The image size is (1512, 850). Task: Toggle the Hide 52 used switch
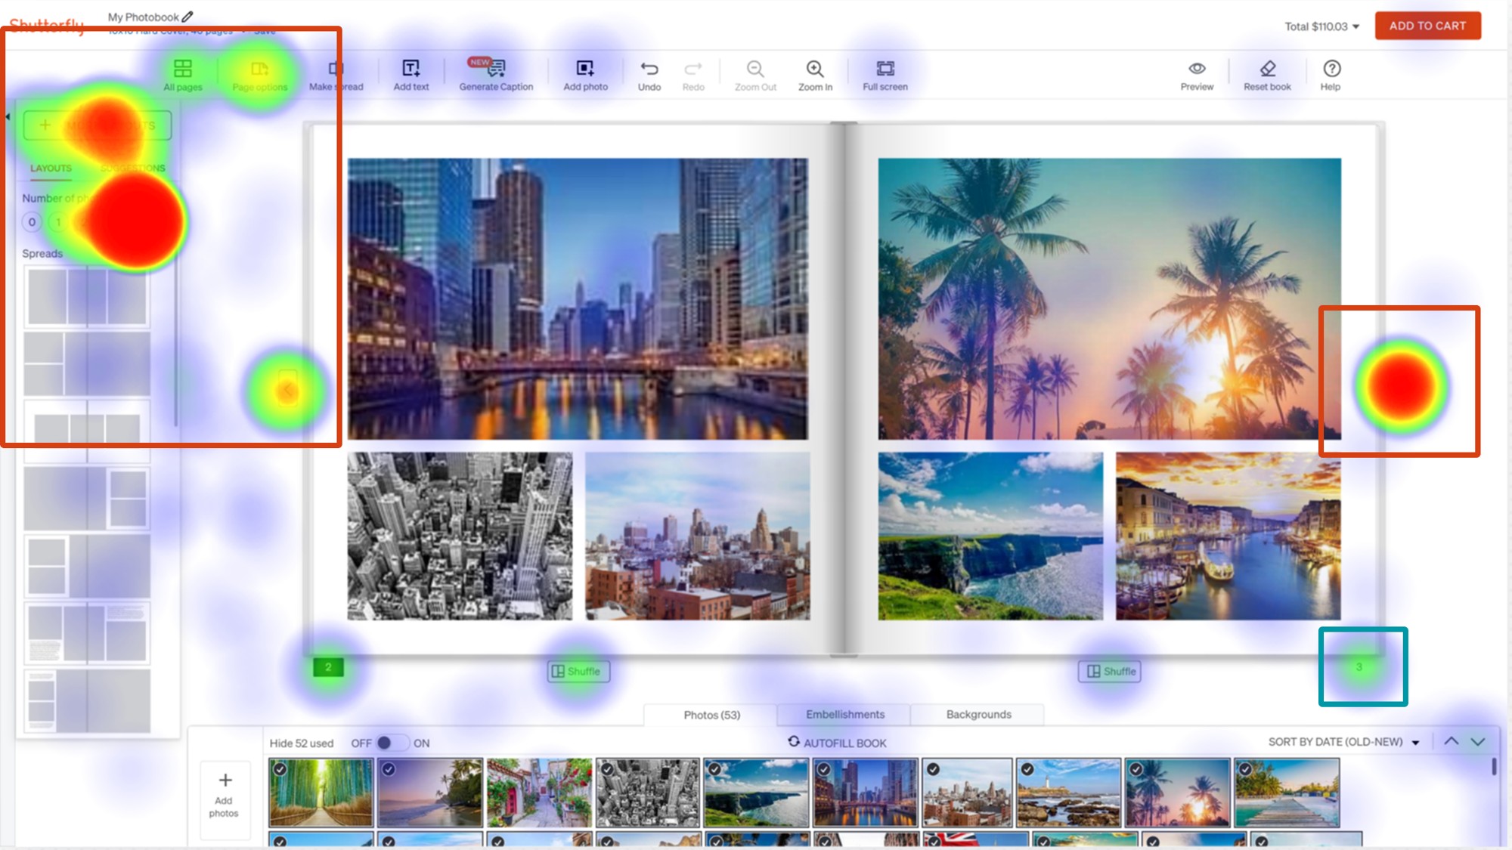(392, 743)
